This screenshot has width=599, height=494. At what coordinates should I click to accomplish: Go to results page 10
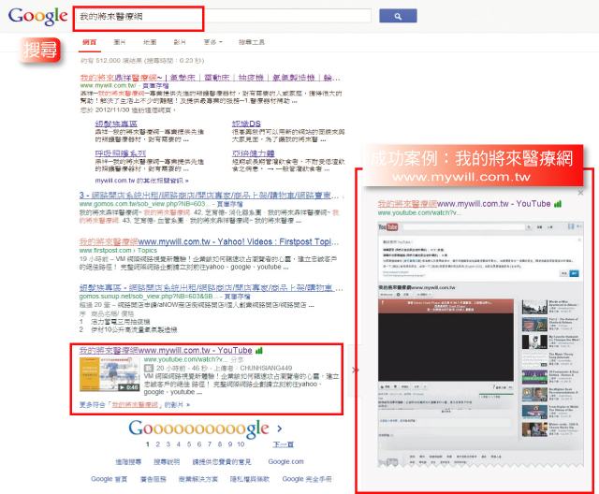point(241,444)
